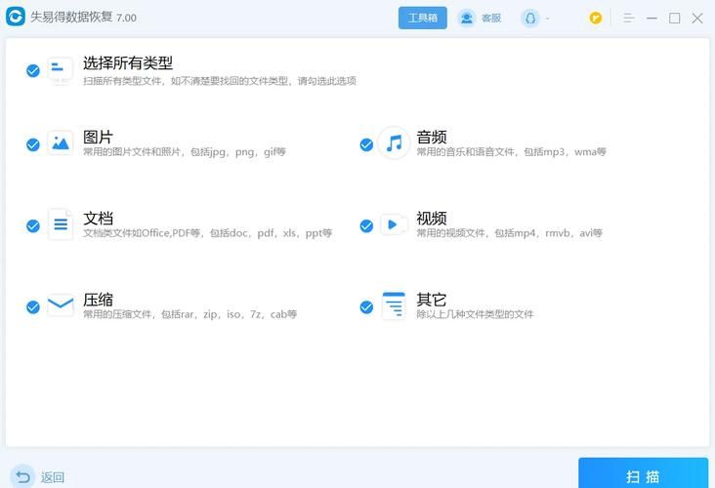Click the 图片 label text
Image resolution: width=715 pixels, height=488 pixels.
pyautogui.click(x=98, y=137)
